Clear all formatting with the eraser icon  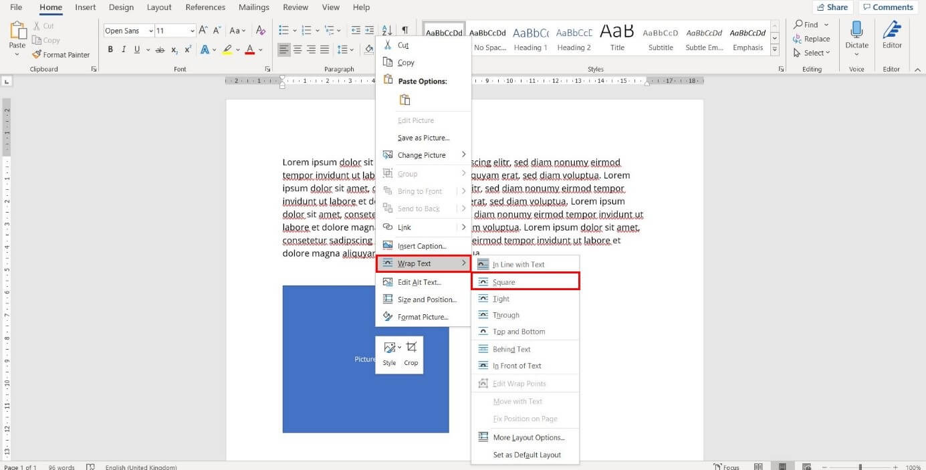coord(260,30)
